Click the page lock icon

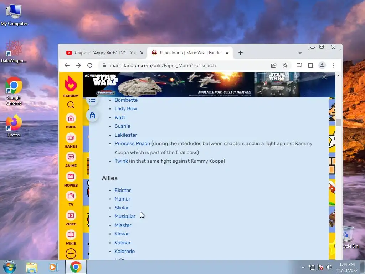point(92,115)
